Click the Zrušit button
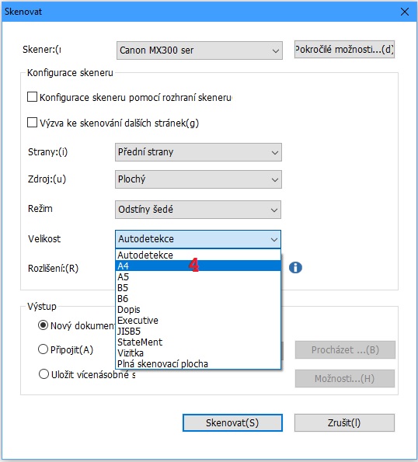This screenshot has width=418, height=462. (344, 423)
